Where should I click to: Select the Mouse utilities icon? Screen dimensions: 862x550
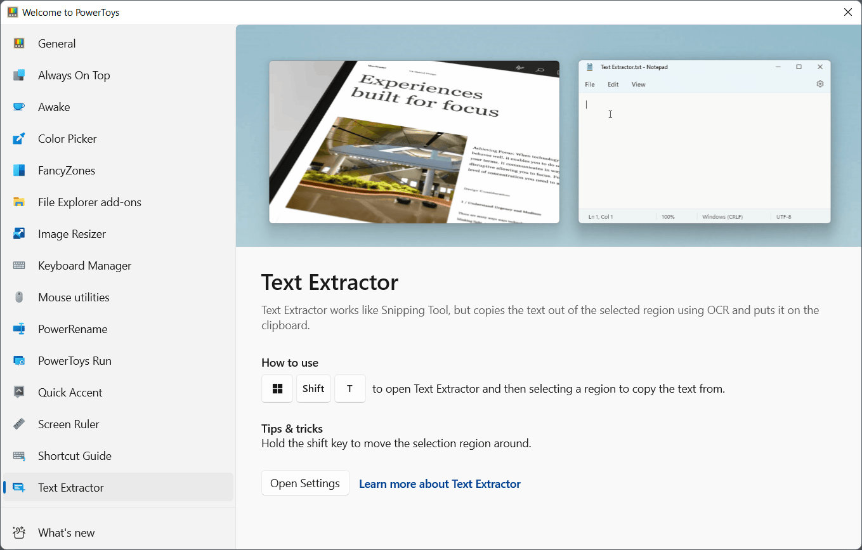[x=20, y=297]
